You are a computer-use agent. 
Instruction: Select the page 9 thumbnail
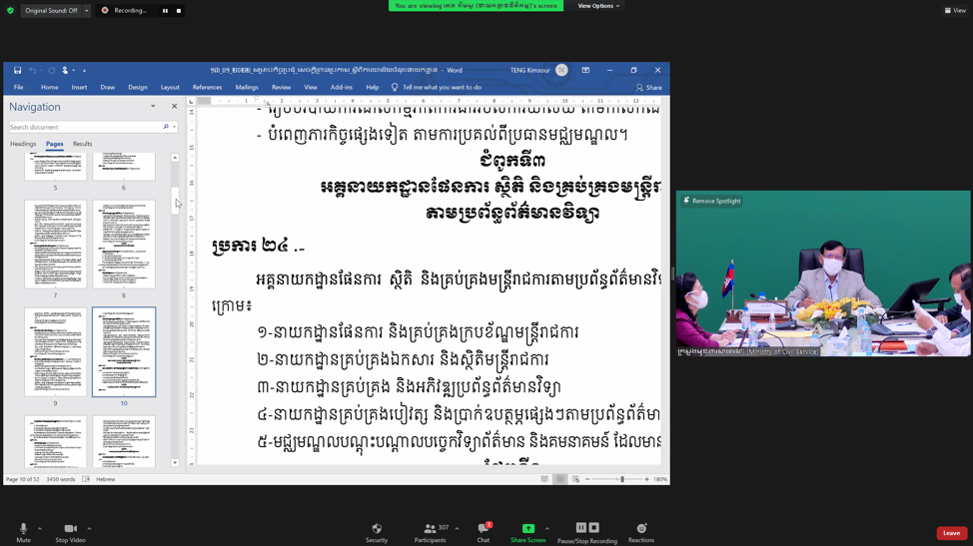55,351
